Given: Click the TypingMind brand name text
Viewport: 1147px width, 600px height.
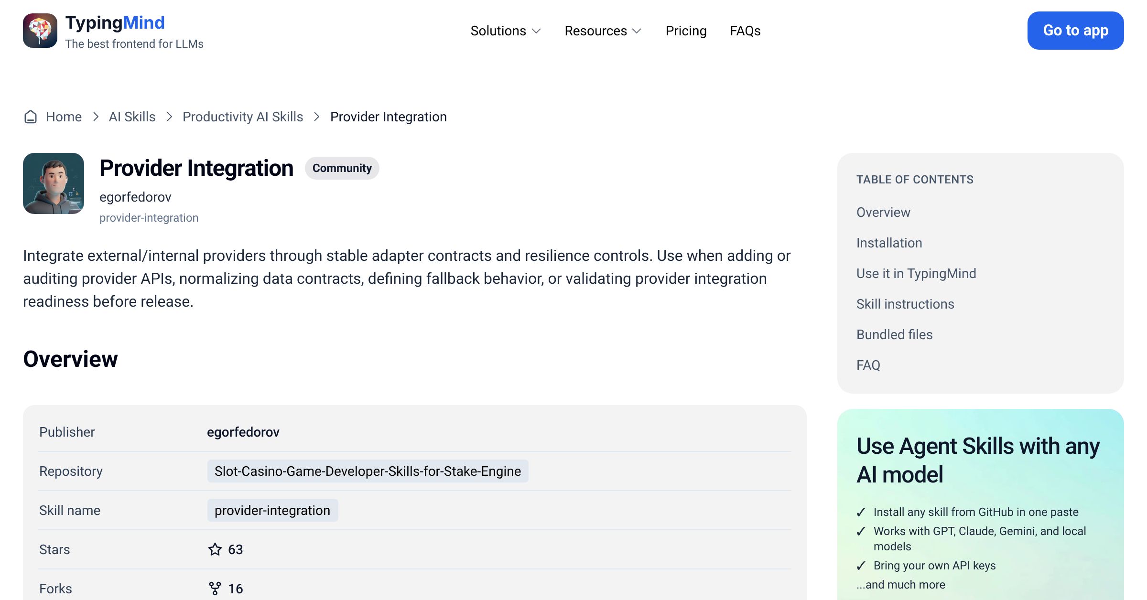Looking at the screenshot, I should point(115,23).
